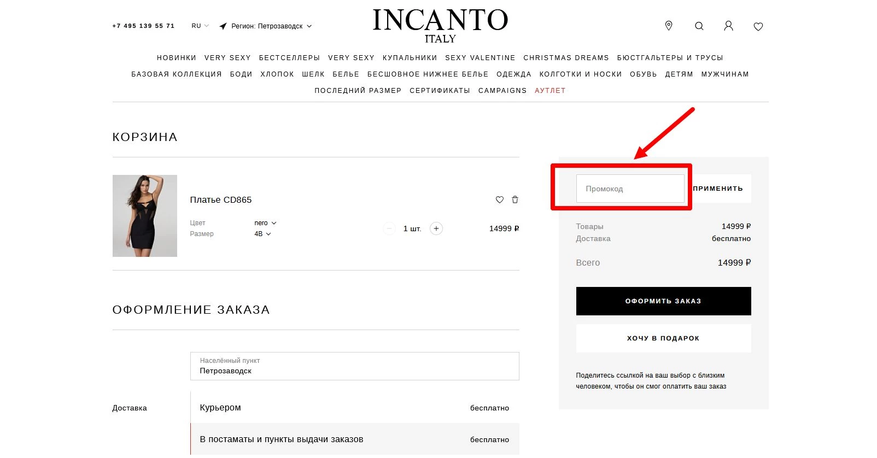Expand the Регион: Петрозаводск selector

click(266, 26)
